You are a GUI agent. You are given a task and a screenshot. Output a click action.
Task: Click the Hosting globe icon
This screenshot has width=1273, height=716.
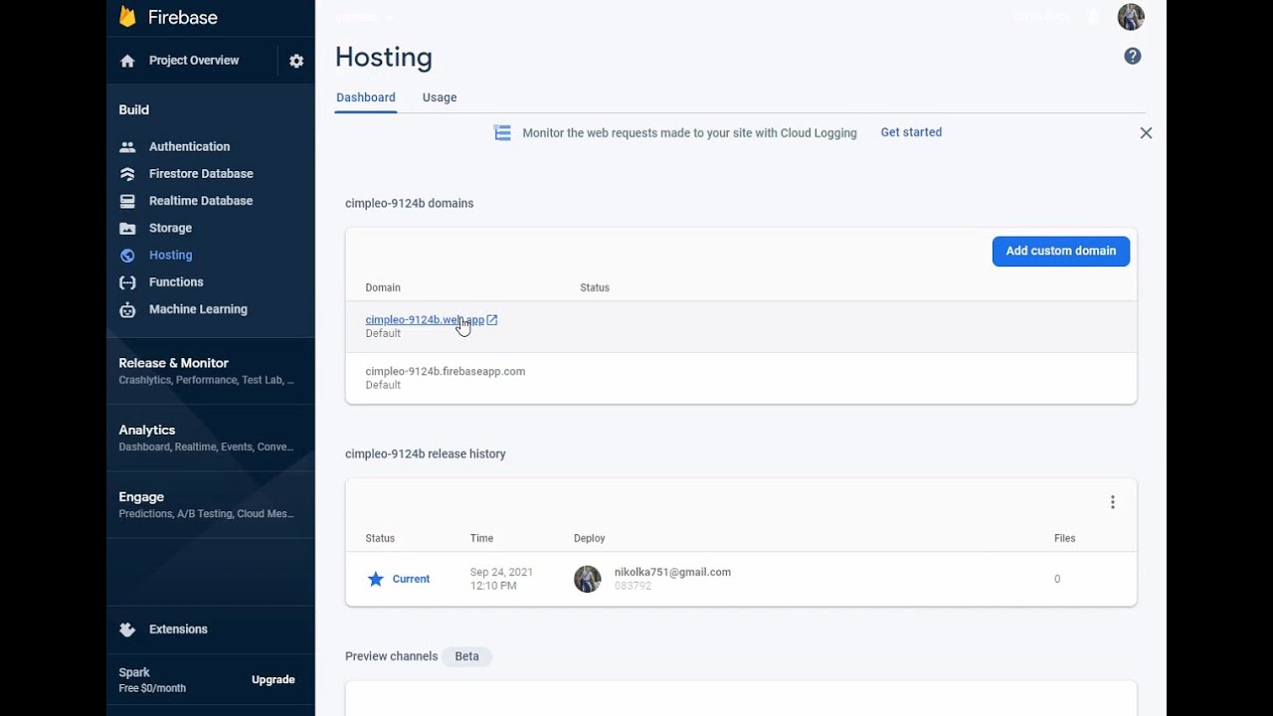point(127,256)
